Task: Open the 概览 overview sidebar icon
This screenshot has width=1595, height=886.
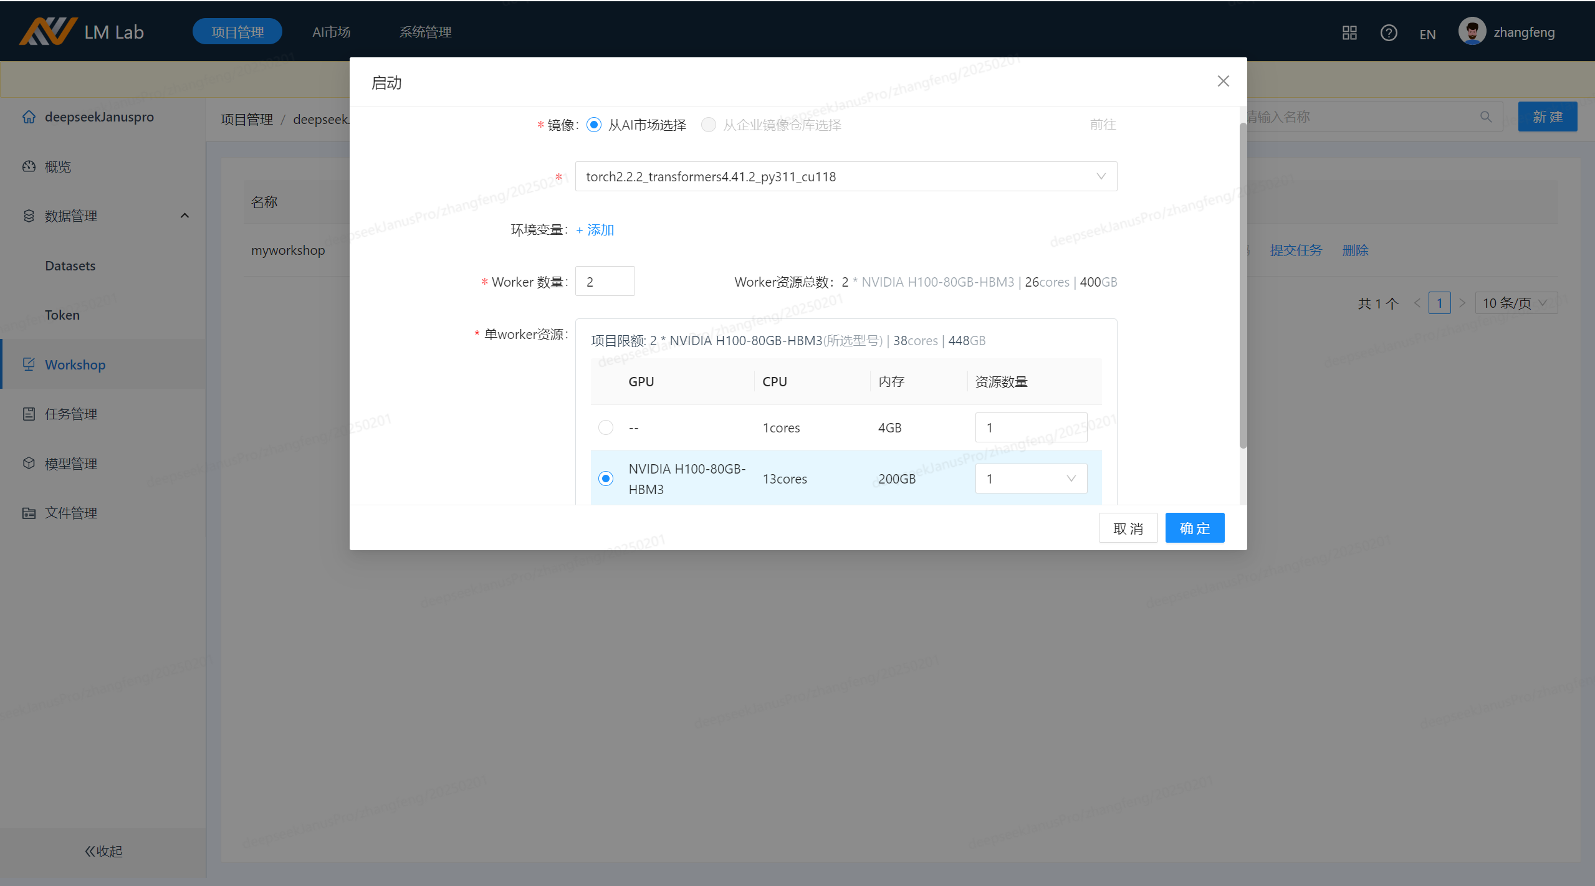Action: [29, 166]
